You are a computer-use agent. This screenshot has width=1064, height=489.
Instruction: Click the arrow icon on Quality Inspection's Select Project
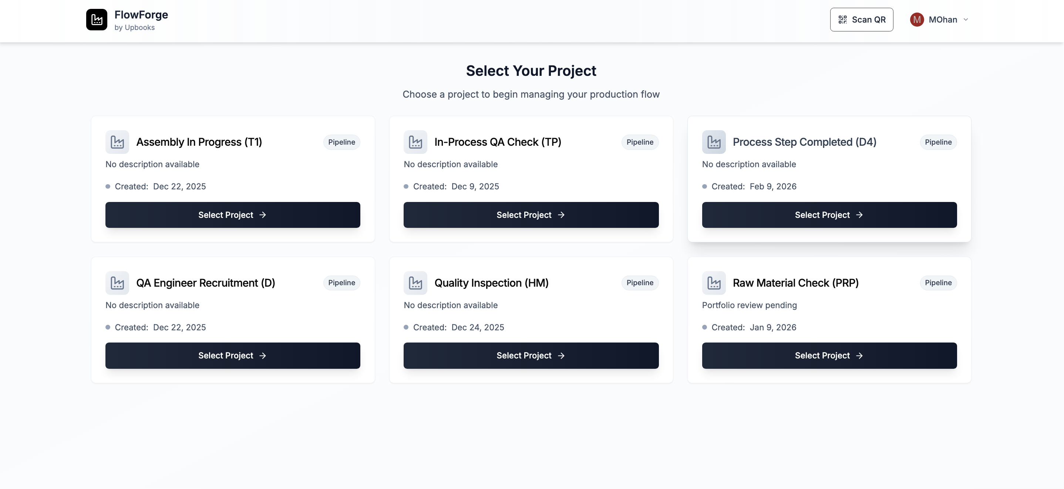(561, 355)
